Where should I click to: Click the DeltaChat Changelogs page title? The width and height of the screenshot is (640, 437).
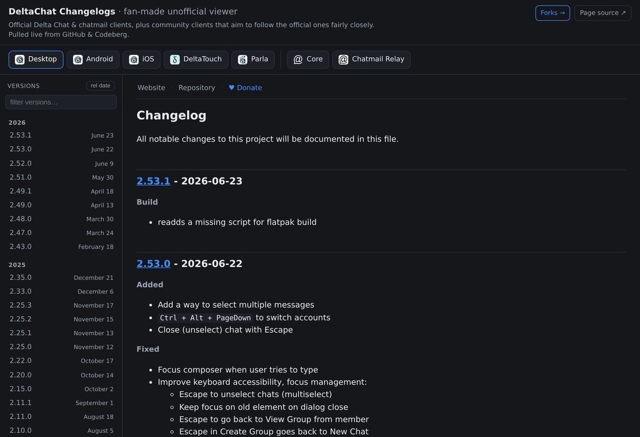pyautogui.click(x=62, y=12)
